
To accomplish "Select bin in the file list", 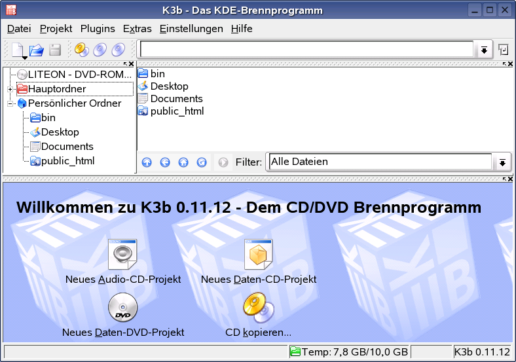I will click(151, 74).
